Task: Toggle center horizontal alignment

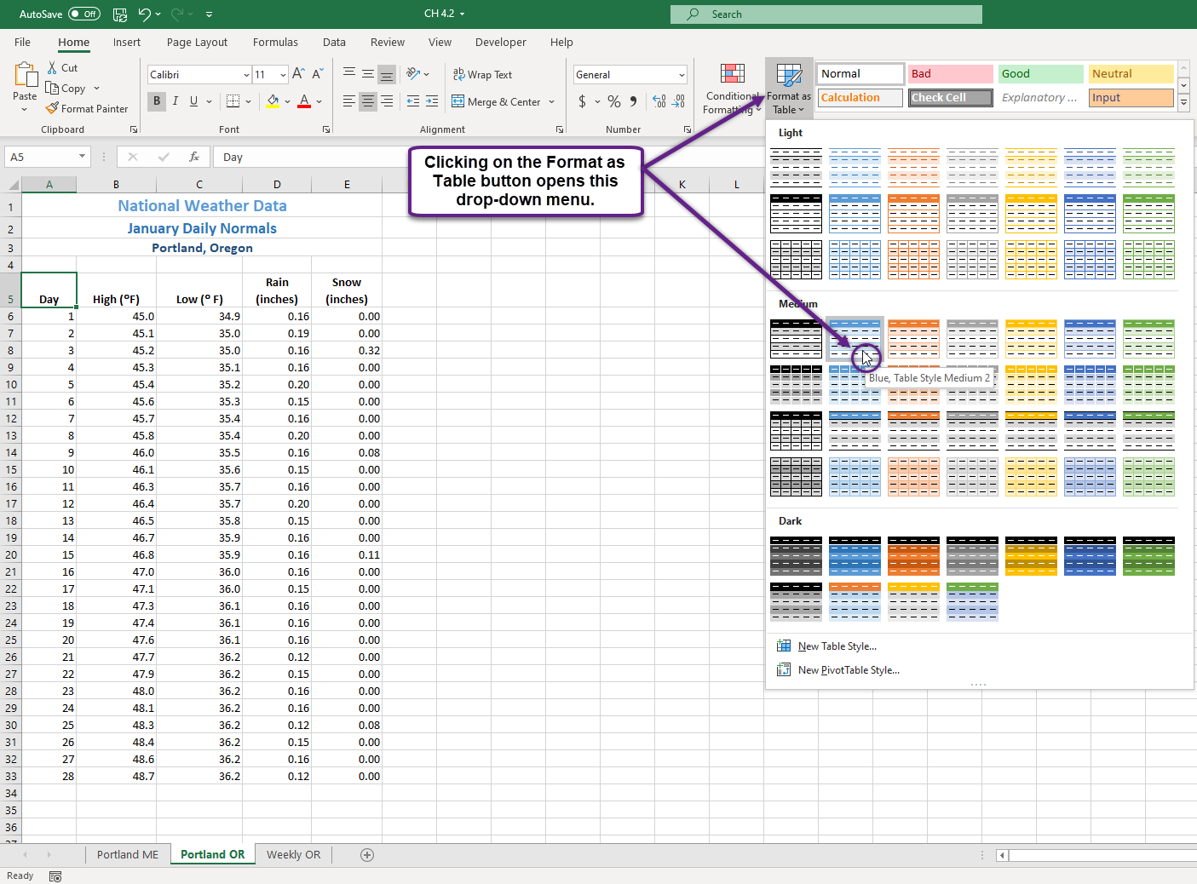Action: 368,101
